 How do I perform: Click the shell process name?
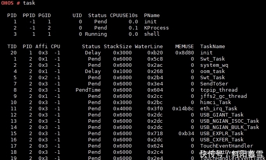coord(152,34)
